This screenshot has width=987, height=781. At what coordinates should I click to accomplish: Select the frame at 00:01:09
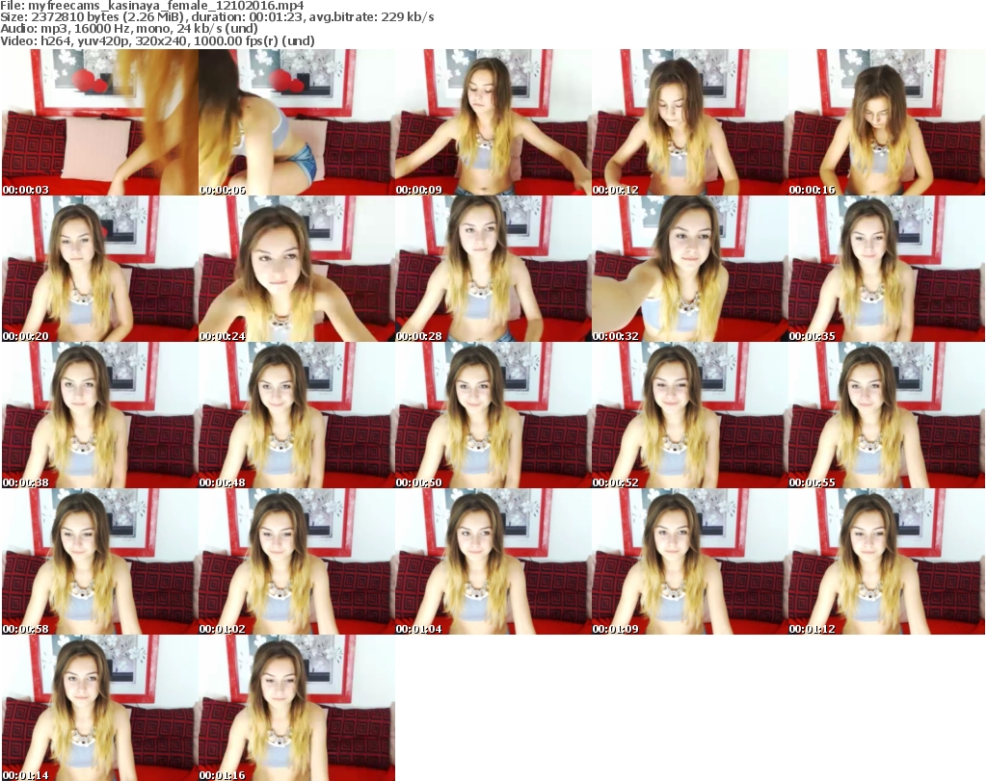tap(690, 561)
